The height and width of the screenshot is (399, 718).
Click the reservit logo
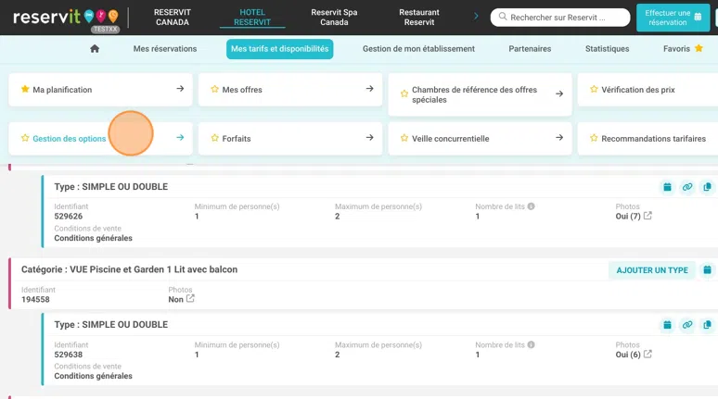pyautogui.click(x=66, y=18)
